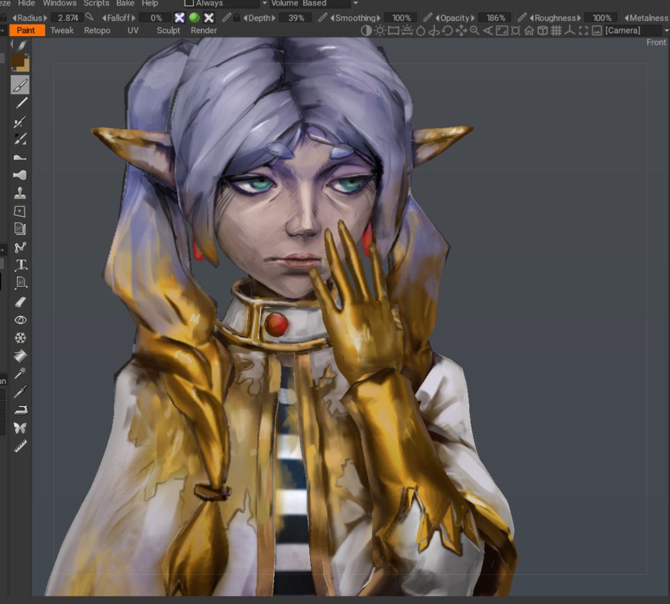
Task: Open the Windows menu
Action: coord(60,3)
